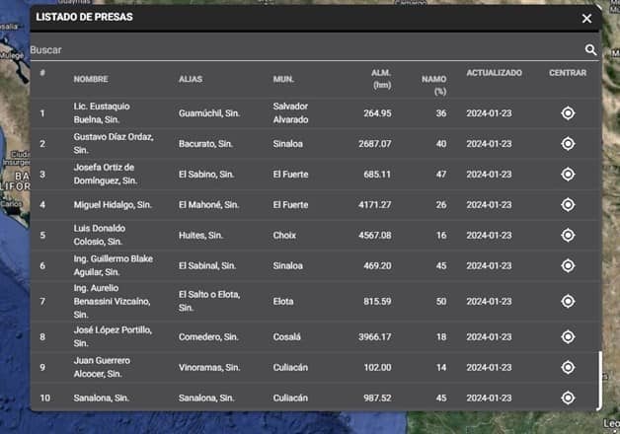Select the name Luis Donaldo Colosio, Sin.
620x434 pixels.
100,235
